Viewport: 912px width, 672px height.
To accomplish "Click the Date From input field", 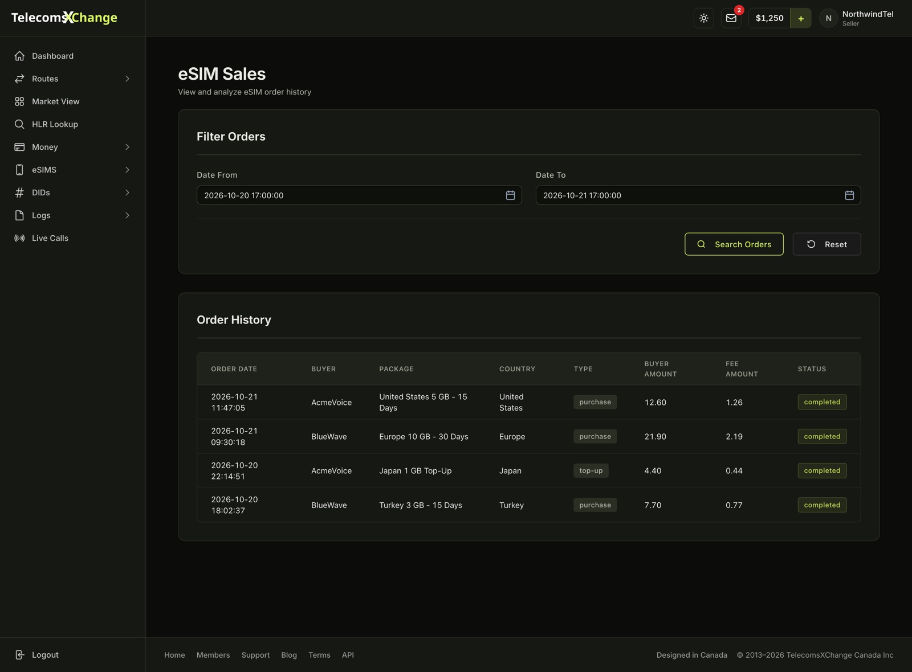I will coord(359,195).
